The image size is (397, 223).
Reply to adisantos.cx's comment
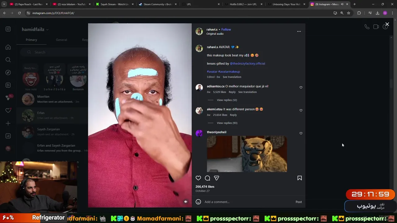[x=232, y=92]
